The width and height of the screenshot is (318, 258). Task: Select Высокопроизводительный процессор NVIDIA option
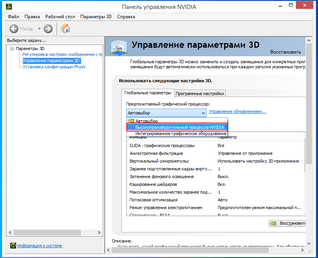point(179,127)
